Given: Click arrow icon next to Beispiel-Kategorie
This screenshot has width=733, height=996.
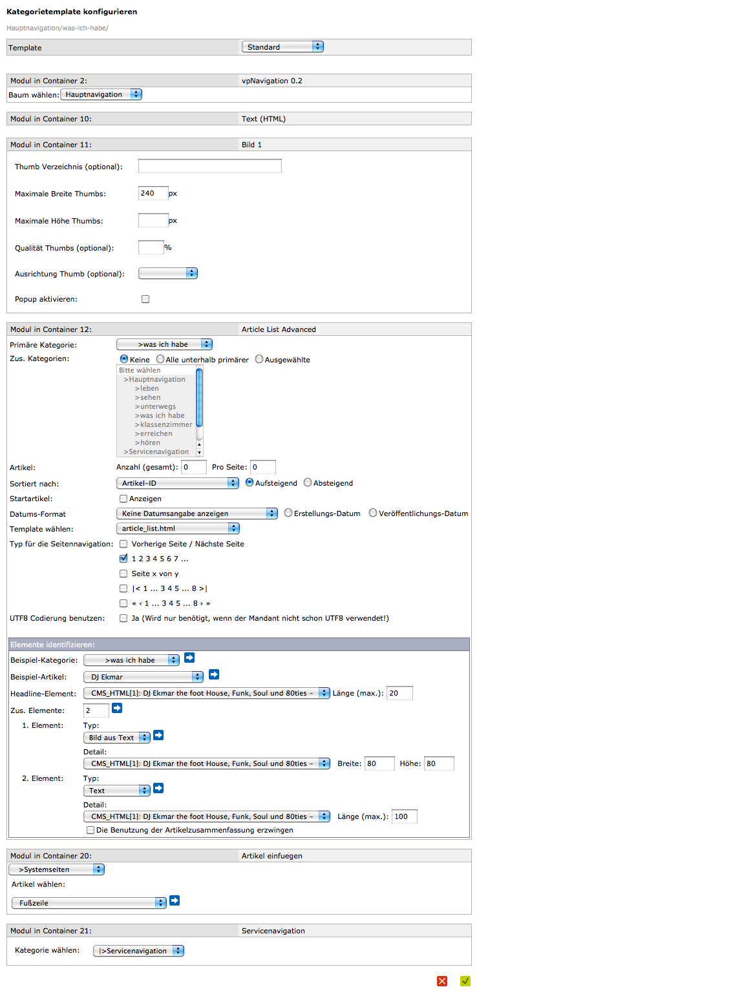Looking at the screenshot, I should click(189, 658).
